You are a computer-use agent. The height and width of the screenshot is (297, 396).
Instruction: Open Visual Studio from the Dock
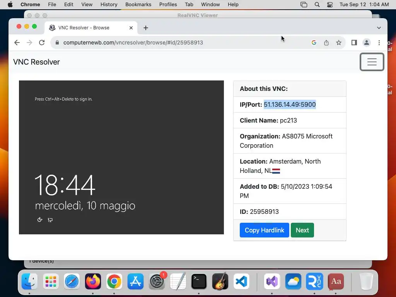click(x=272, y=282)
